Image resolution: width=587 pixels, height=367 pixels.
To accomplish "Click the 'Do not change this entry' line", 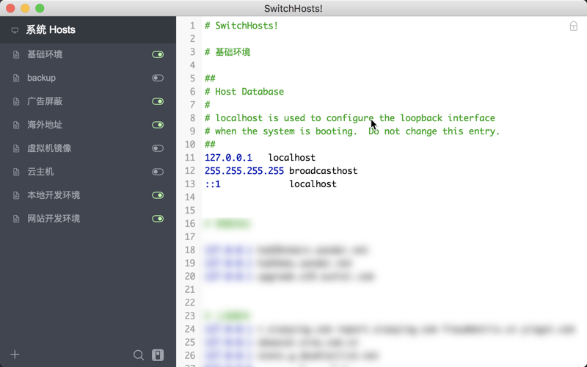I will click(x=352, y=131).
